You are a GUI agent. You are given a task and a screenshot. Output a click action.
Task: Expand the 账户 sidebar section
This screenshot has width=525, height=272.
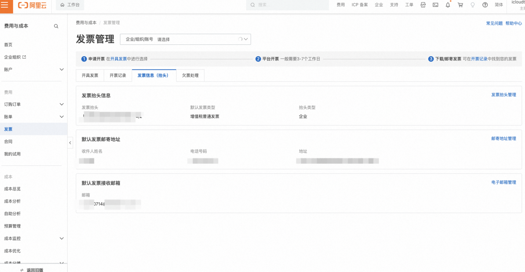pyautogui.click(x=34, y=69)
